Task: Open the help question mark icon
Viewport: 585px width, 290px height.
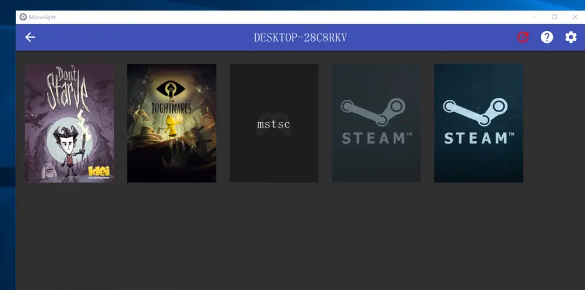Action: pos(546,37)
